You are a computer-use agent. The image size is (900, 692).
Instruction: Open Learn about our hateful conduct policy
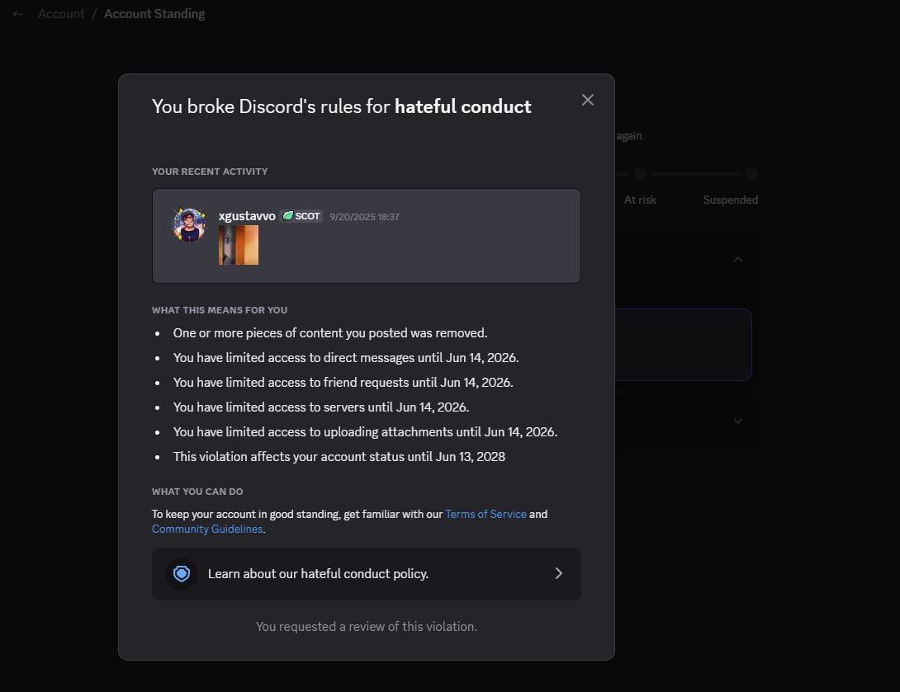[367, 574]
